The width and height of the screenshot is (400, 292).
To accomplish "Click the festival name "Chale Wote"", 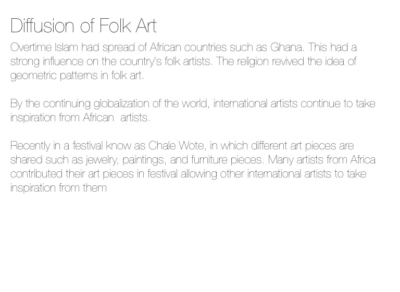I will click(177, 146).
